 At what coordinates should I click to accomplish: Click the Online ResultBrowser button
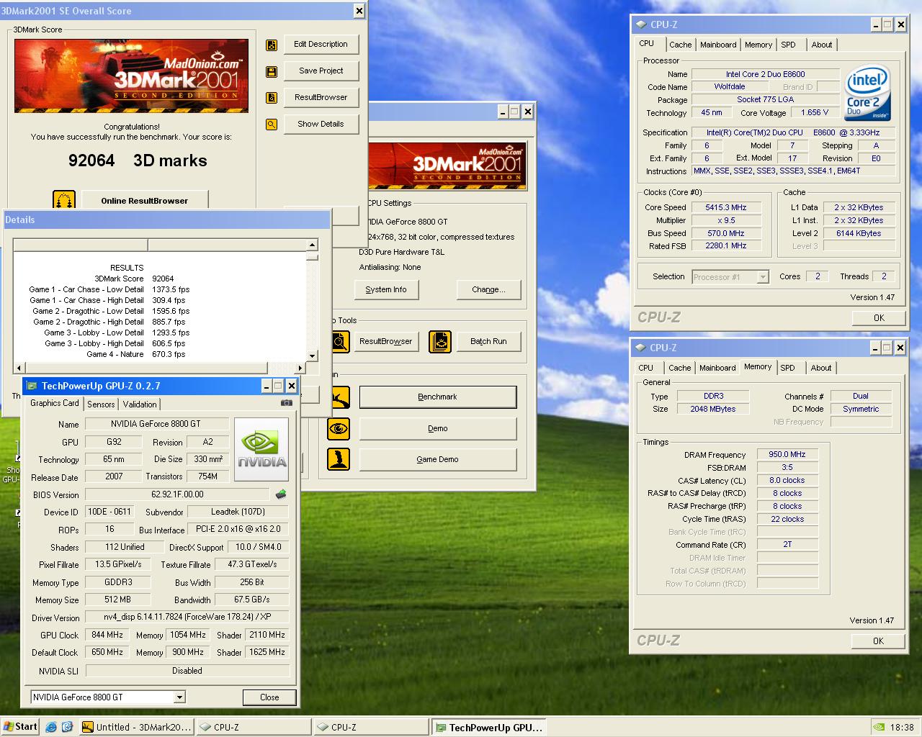[x=144, y=201]
